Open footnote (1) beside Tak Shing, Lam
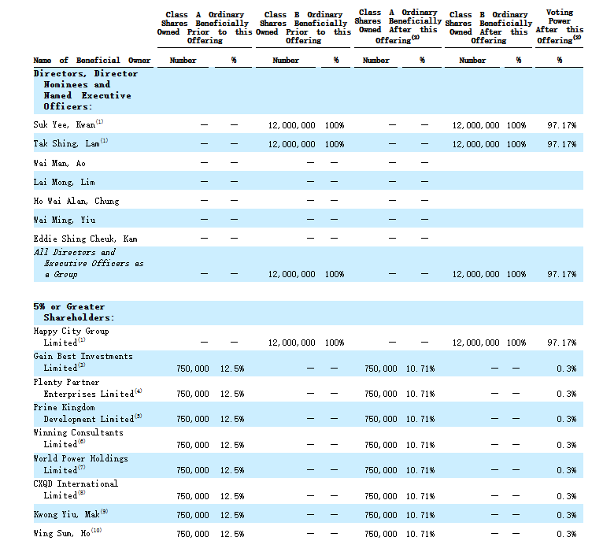 point(104,141)
